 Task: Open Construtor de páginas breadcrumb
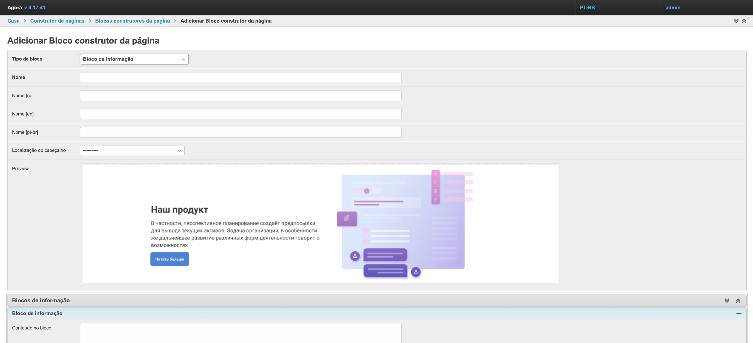pyautogui.click(x=57, y=21)
